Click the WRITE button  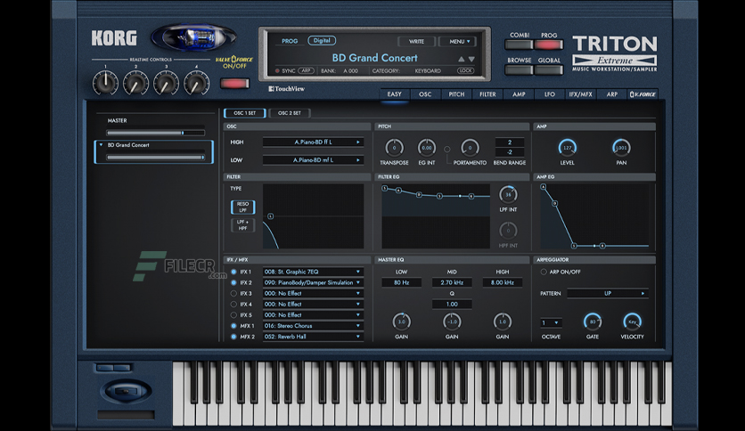click(417, 42)
